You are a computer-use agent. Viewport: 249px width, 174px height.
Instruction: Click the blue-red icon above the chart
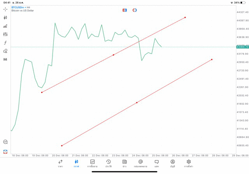(x=125, y=10)
